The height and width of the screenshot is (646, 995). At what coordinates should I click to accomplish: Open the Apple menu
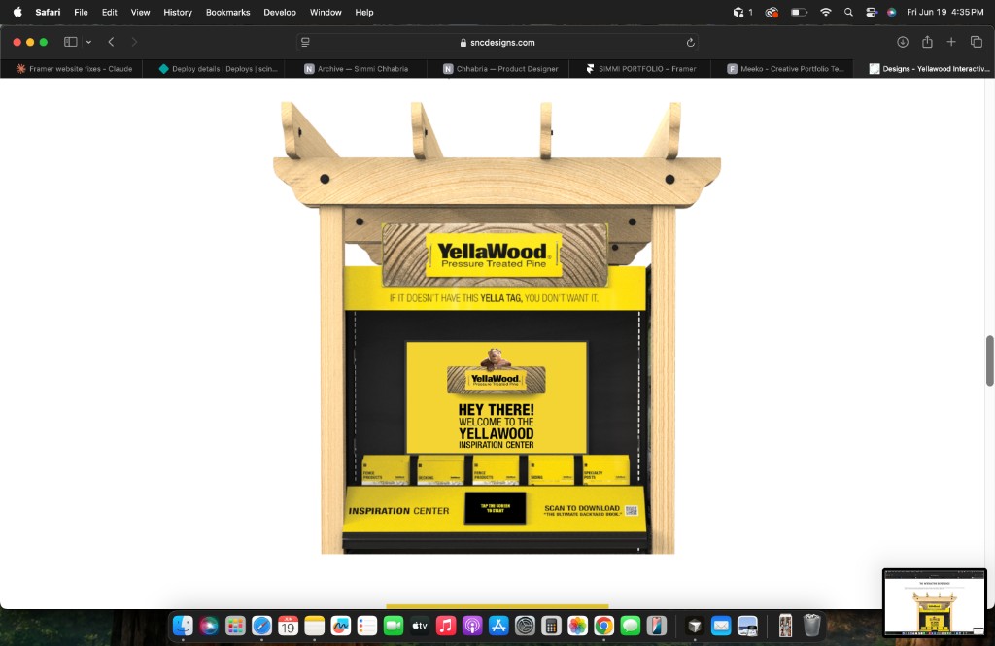point(17,12)
